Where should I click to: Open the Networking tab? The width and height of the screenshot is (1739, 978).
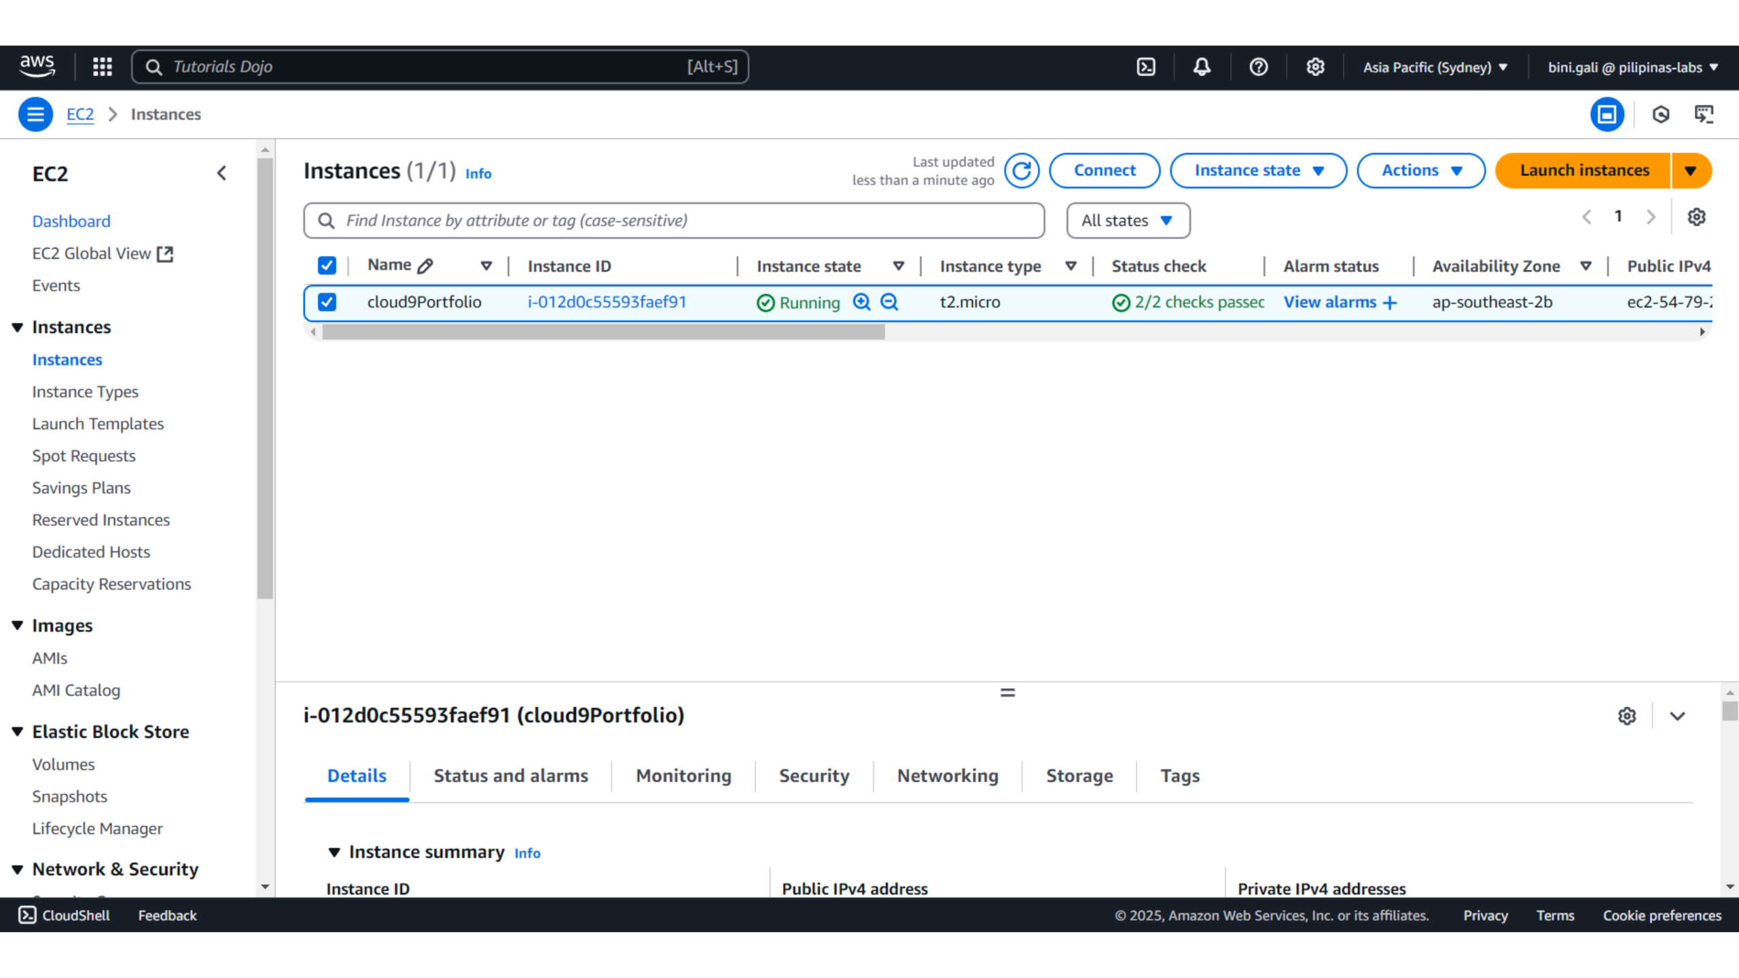point(948,776)
